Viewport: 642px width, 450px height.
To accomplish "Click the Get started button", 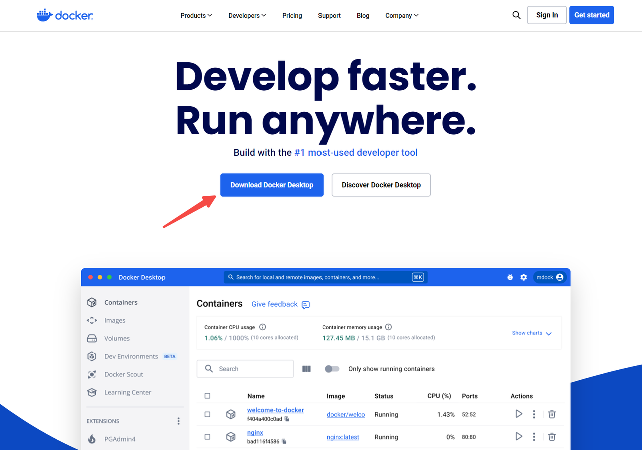I will click(x=592, y=15).
